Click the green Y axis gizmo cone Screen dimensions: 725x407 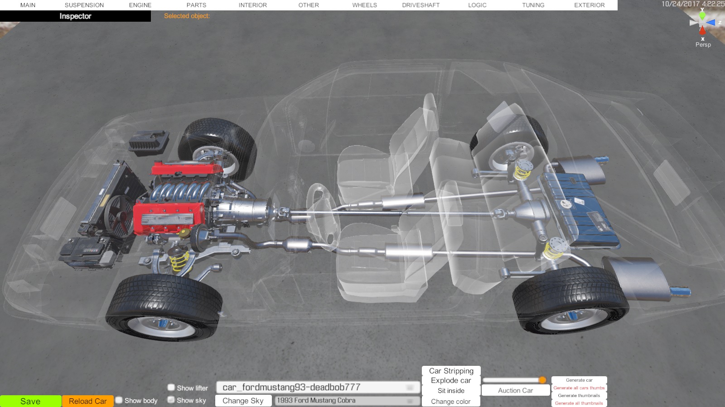click(702, 15)
